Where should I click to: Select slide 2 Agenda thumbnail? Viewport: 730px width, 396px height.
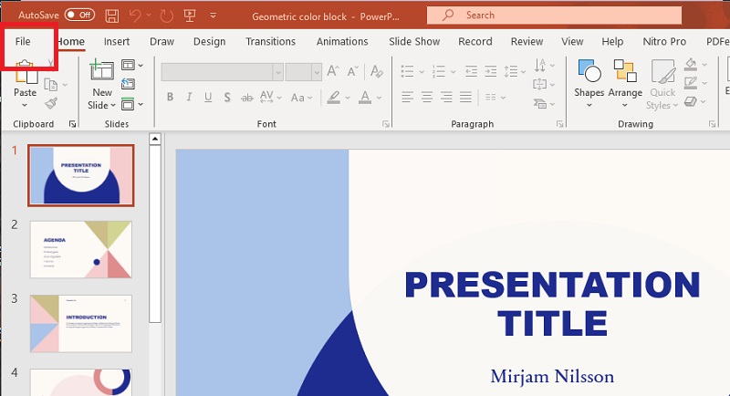click(x=81, y=249)
